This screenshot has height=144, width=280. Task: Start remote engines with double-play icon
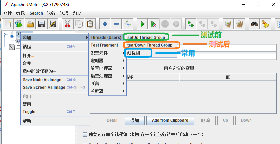191,24
